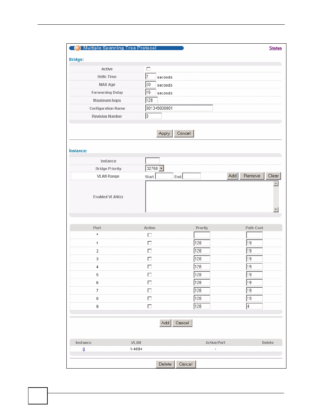Click Apply in the Bridge section
Viewport: 323px width, 418px height.
pos(165,133)
